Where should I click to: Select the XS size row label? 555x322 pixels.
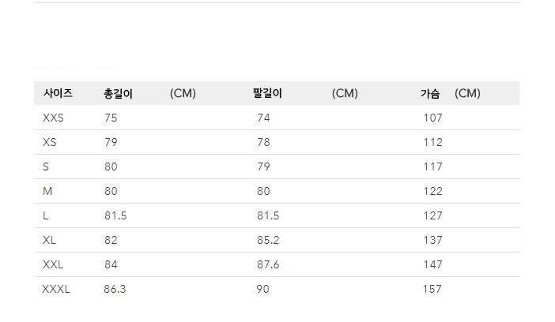(50, 142)
